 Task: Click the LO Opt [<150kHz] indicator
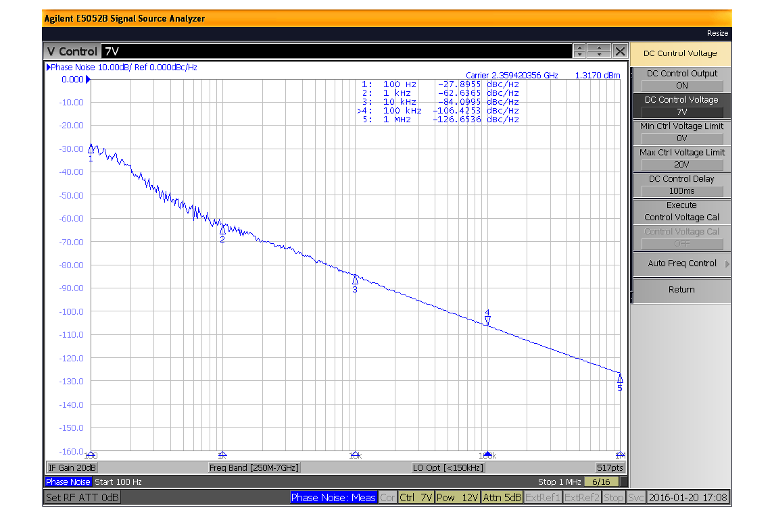(449, 467)
